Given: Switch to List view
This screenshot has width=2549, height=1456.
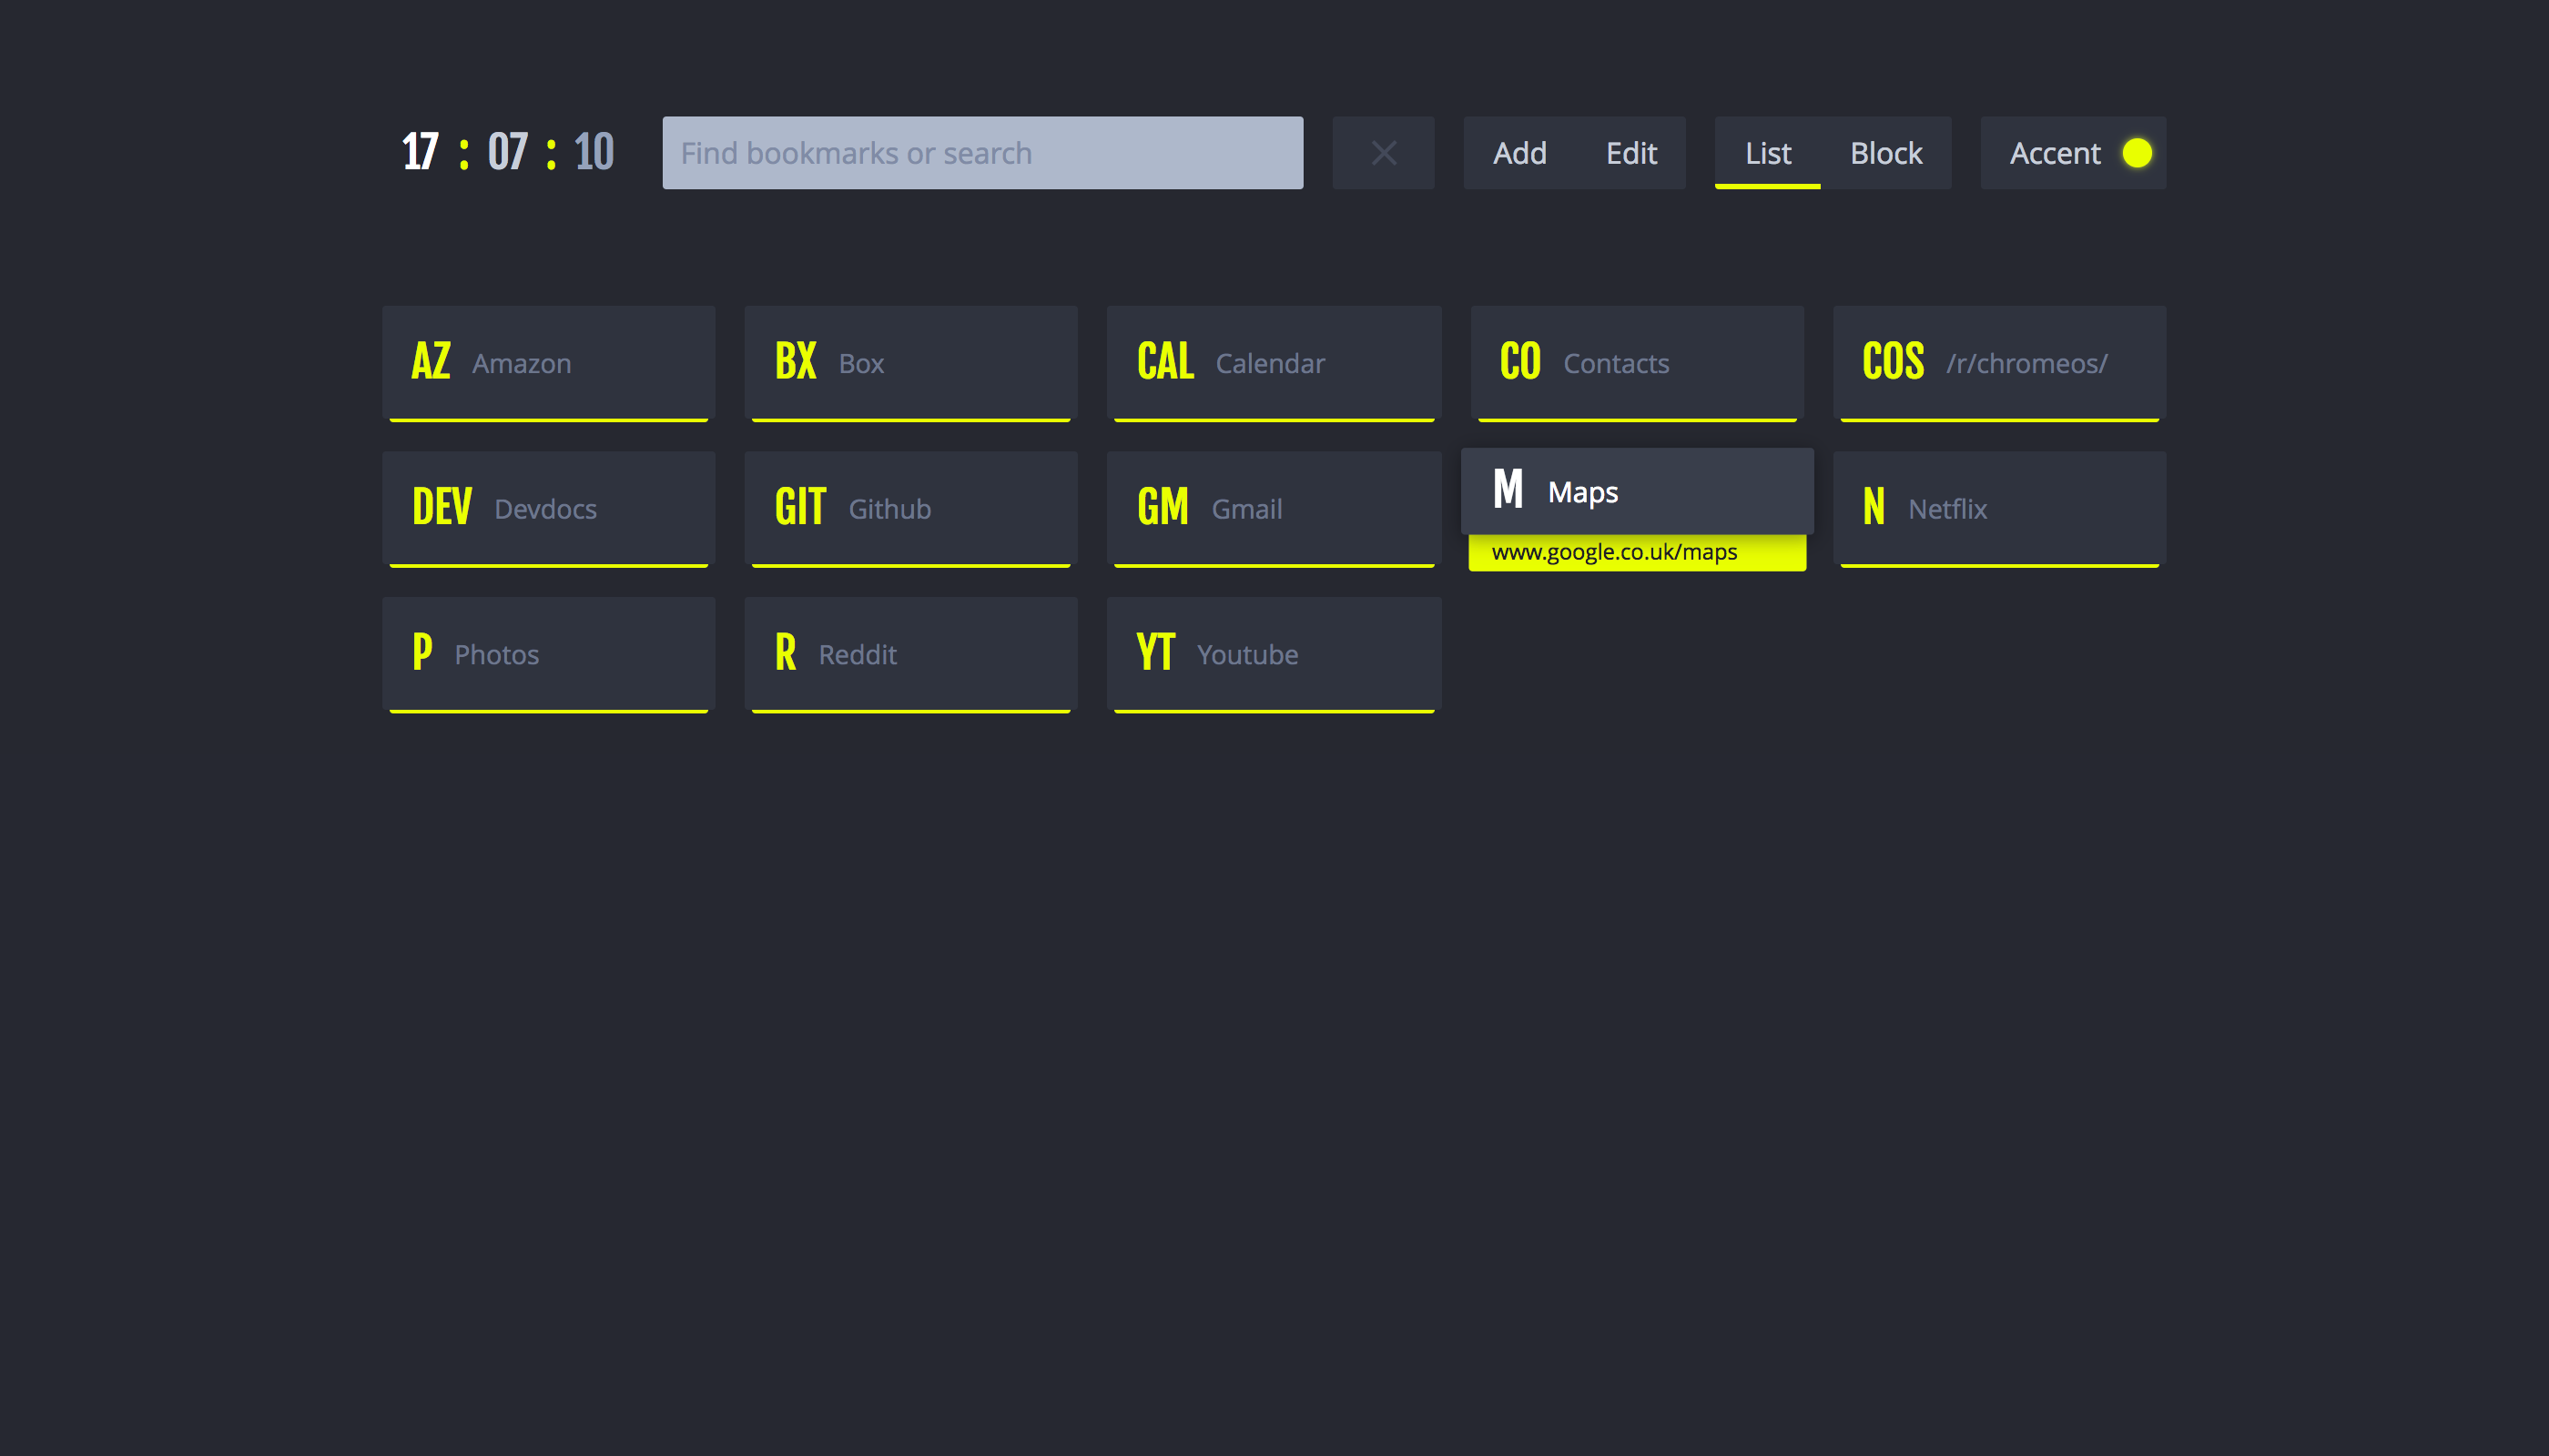Looking at the screenshot, I should tap(1768, 153).
